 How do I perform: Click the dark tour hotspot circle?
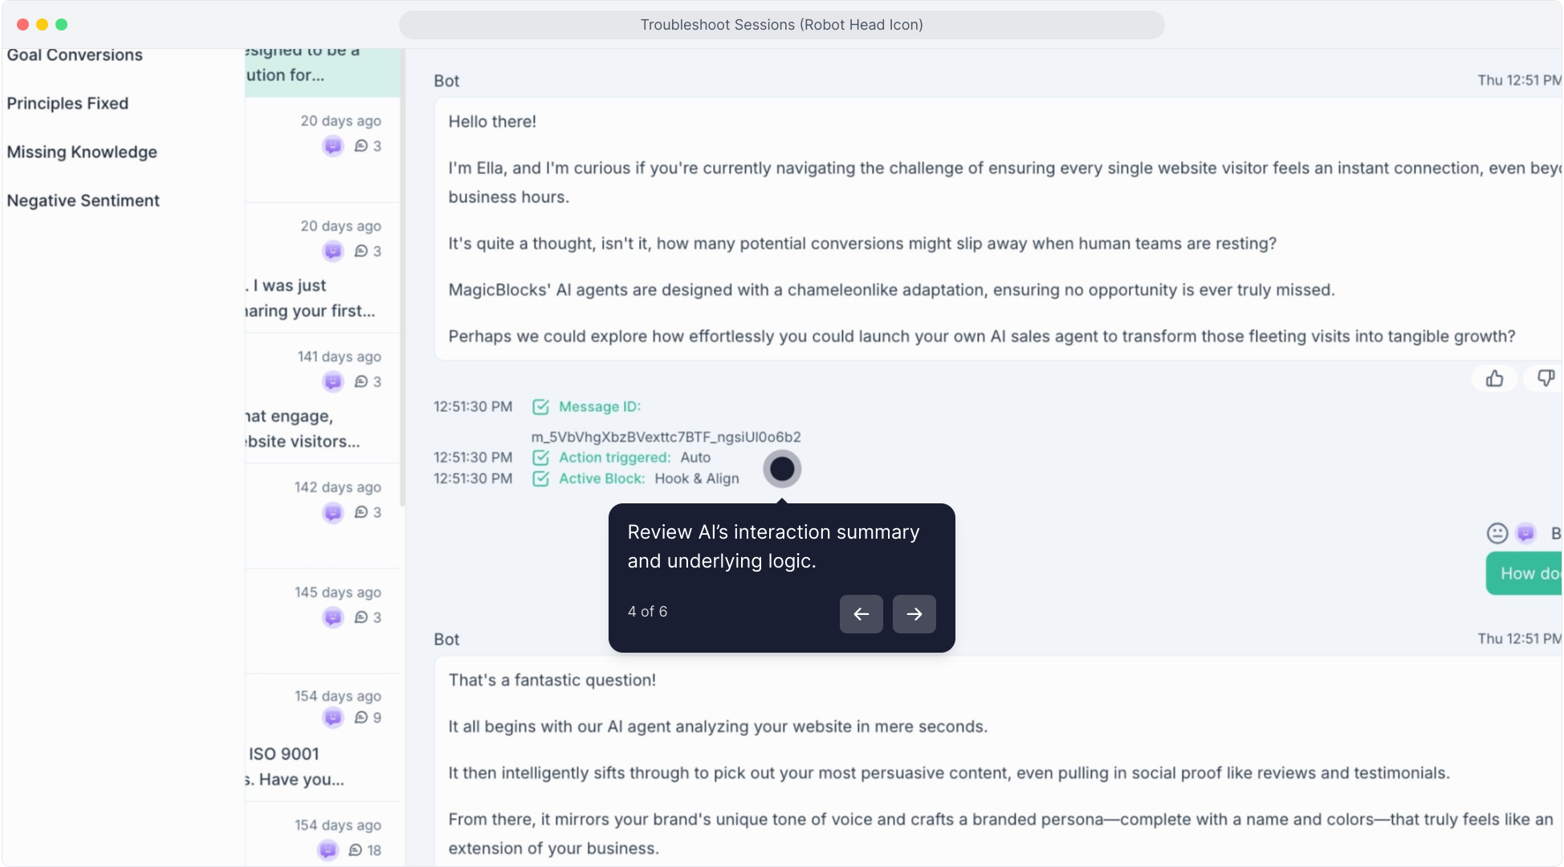pyautogui.click(x=782, y=469)
